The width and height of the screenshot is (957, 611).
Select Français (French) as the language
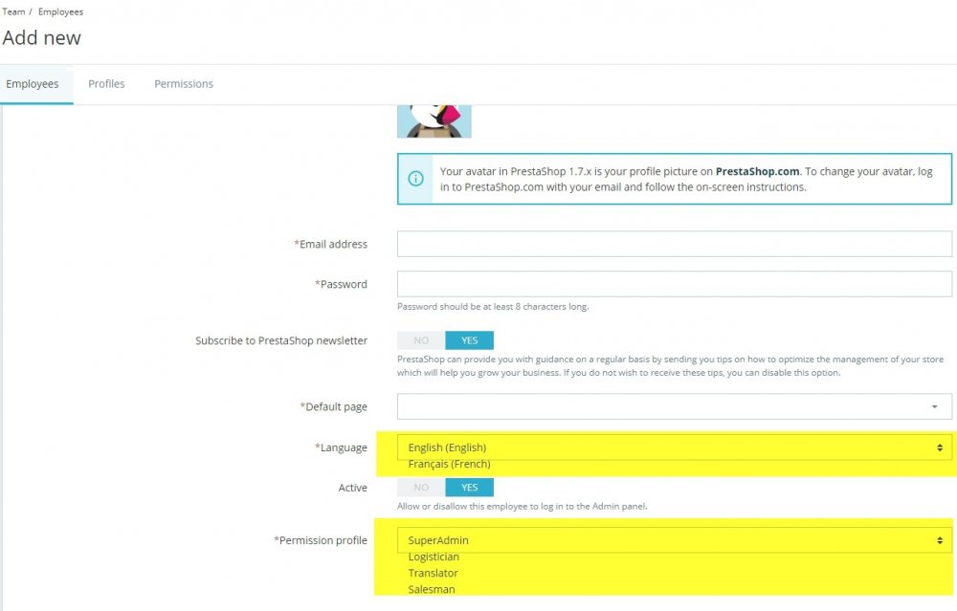450,464
